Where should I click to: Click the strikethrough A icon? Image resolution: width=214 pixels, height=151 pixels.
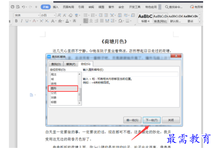pyautogui.click(x=34, y=21)
